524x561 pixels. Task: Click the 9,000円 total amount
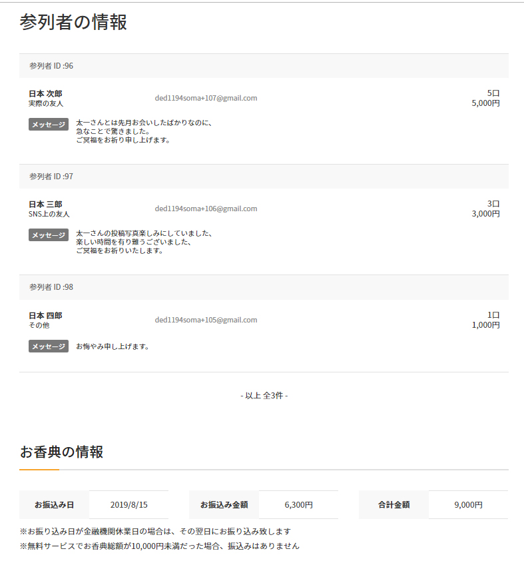[x=469, y=505]
